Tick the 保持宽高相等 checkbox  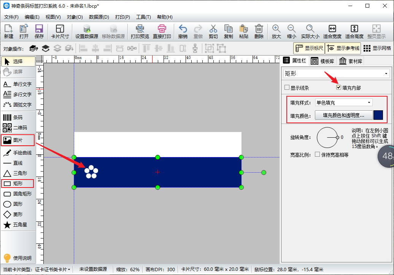(318, 155)
